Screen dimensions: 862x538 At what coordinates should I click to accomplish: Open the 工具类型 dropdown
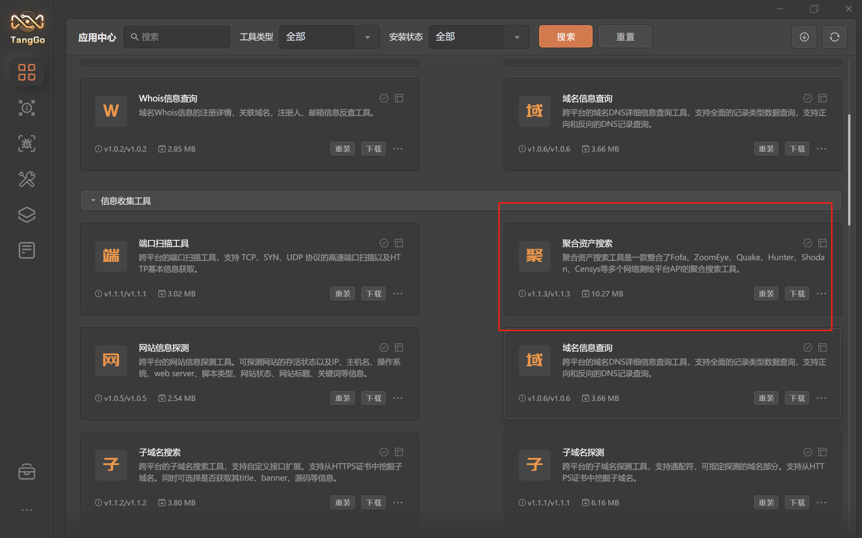329,37
